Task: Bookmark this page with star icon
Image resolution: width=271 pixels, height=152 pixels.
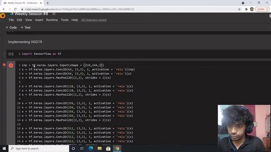Action: (x=239, y=9)
